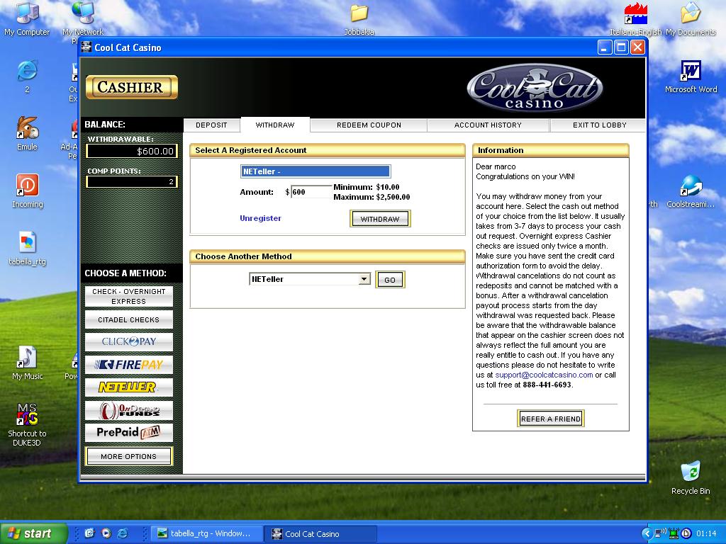
Task: Click the comp points value field
Action: coord(132,182)
